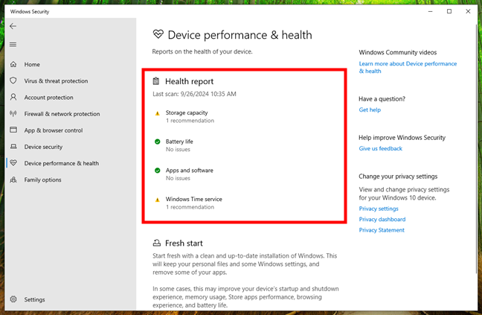The width and height of the screenshot is (482, 315).
Task: Click the Firewall & network antenna icon
Action: pyautogui.click(x=13, y=113)
